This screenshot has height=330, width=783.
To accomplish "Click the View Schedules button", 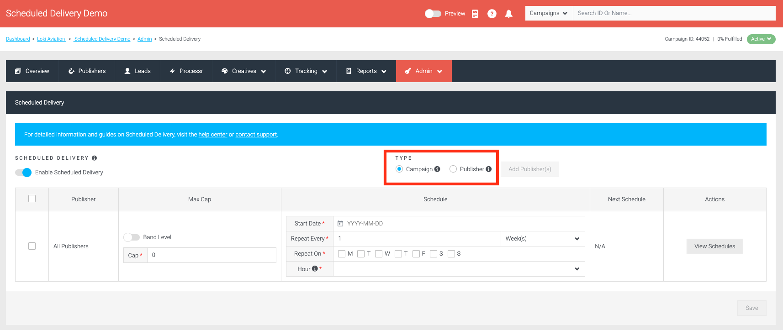I will coord(714,246).
